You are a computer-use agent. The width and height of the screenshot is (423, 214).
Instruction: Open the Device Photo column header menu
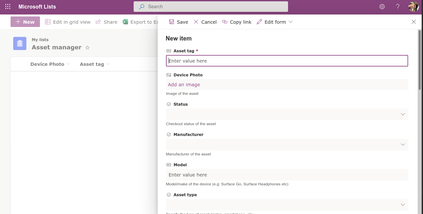pos(50,64)
